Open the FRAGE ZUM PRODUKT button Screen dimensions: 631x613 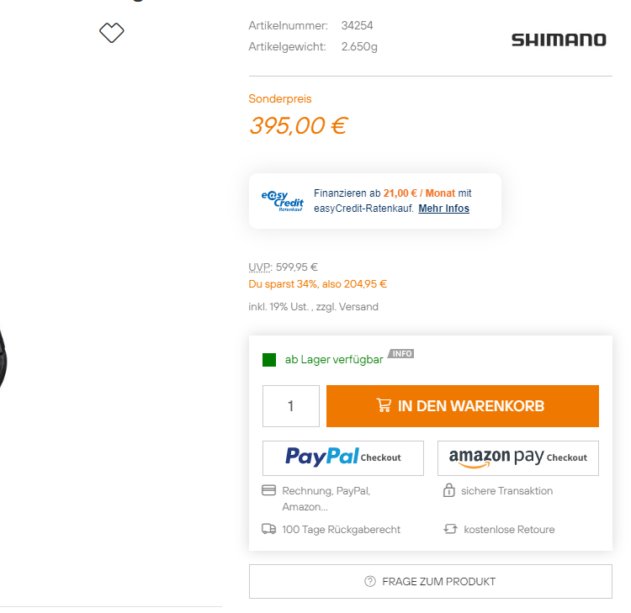tap(430, 581)
